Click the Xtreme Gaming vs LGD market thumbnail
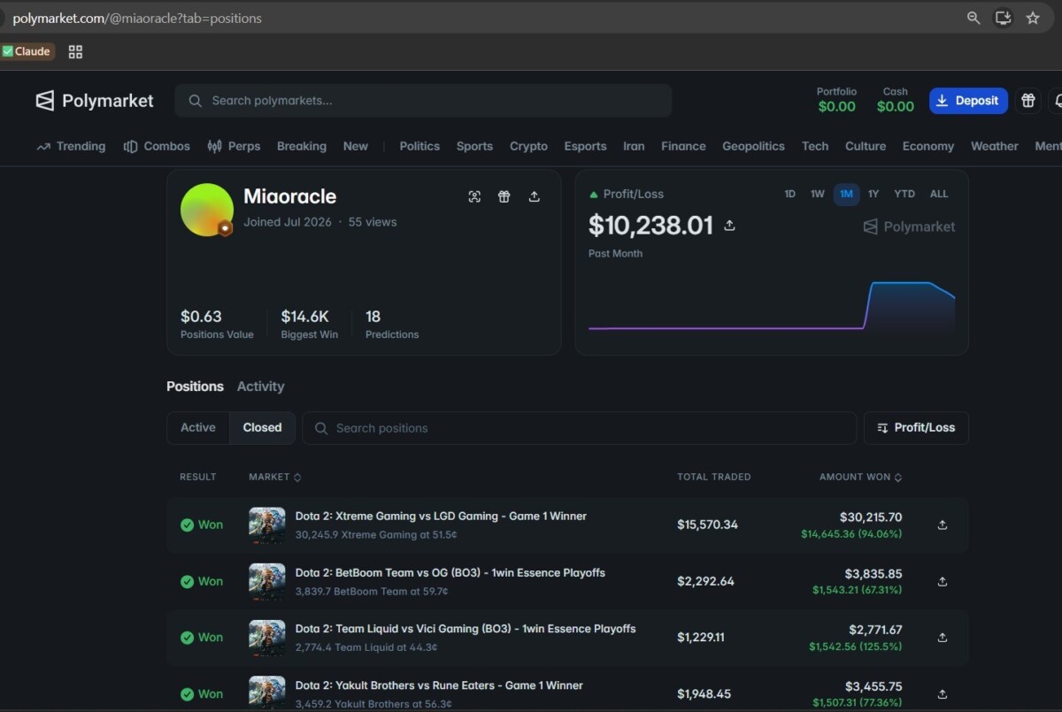This screenshot has width=1062, height=712. [267, 524]
